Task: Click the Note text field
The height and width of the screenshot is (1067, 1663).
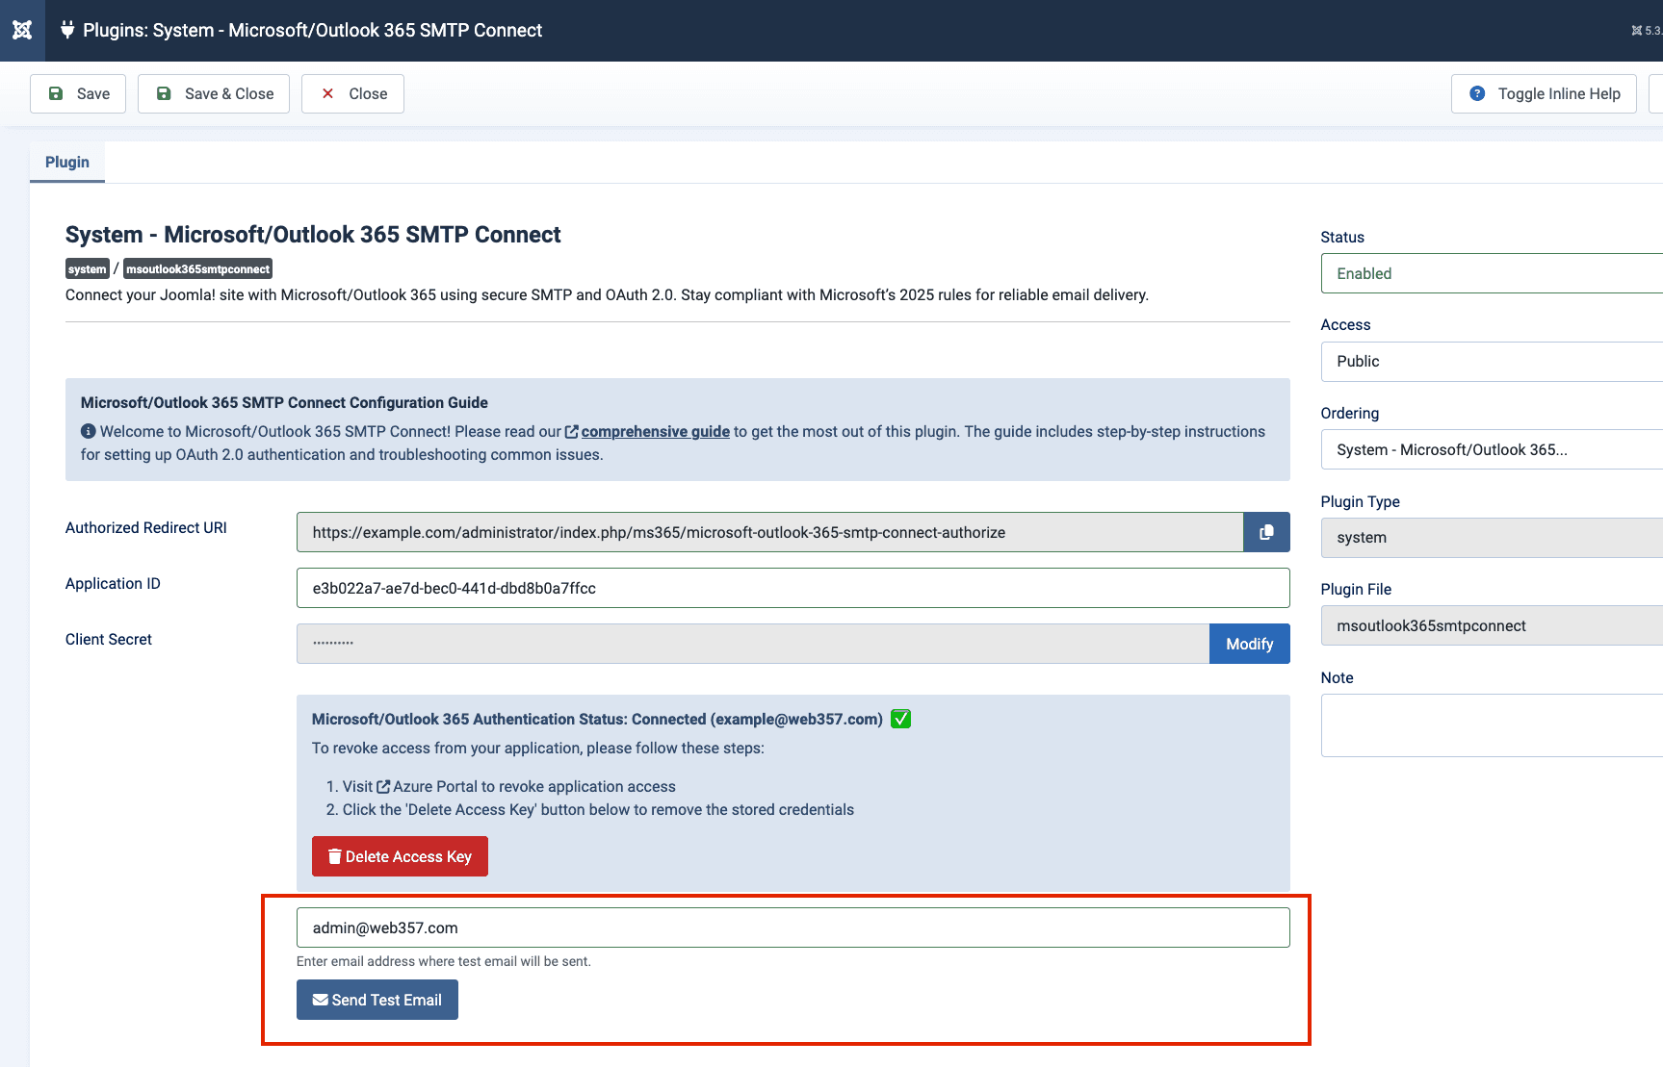Action: [x=1491, y=725]
